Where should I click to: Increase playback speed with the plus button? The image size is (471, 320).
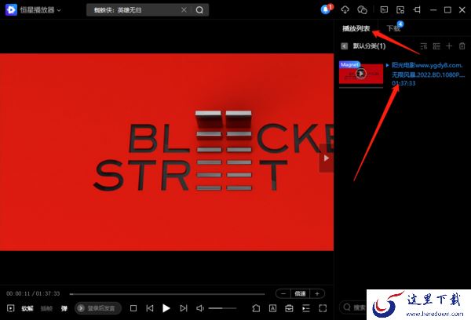[x=317, y=293]
